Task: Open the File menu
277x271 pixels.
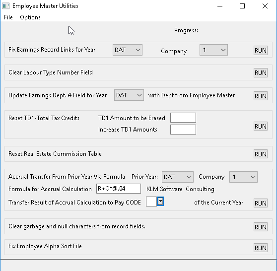Action: (8, 17)
